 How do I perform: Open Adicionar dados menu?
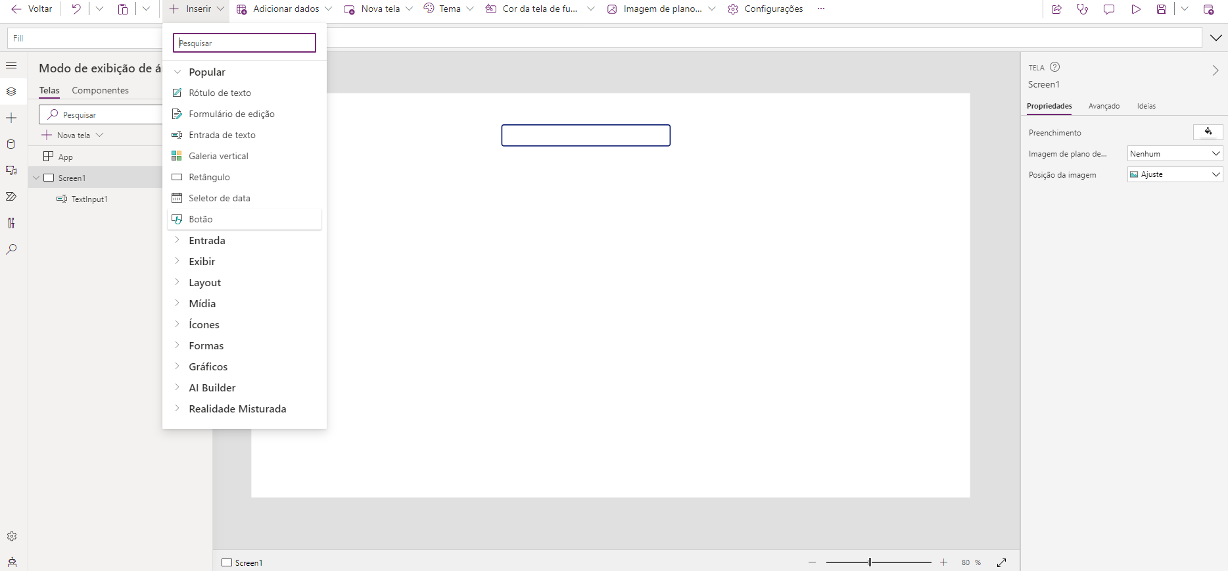284,9
